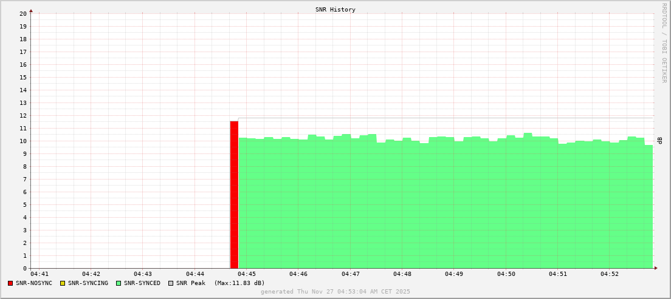Click the SNR Peak legend text

190,283
